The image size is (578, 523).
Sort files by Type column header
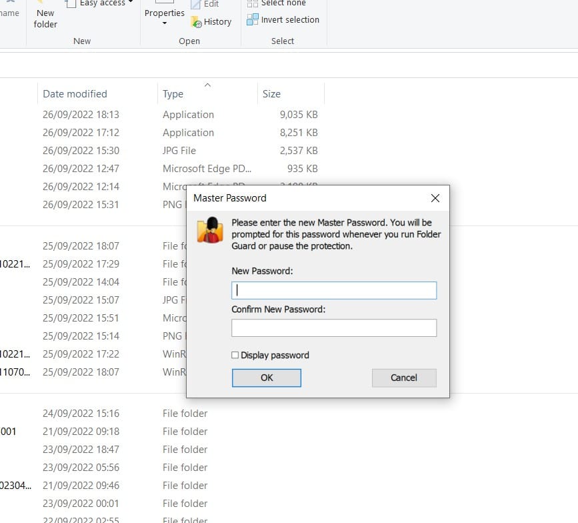pyautogui.click(x=173, y=94)
